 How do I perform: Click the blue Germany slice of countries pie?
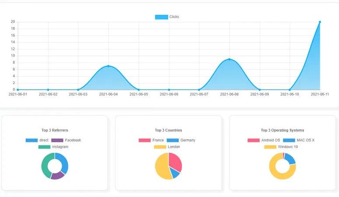pos(175,173)
